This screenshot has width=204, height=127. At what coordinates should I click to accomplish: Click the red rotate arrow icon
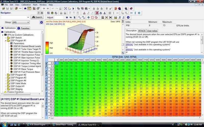[x=96, y=17]
